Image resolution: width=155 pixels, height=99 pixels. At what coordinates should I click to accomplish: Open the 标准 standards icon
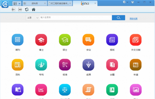pyautogui.click(x=65, y=65)
